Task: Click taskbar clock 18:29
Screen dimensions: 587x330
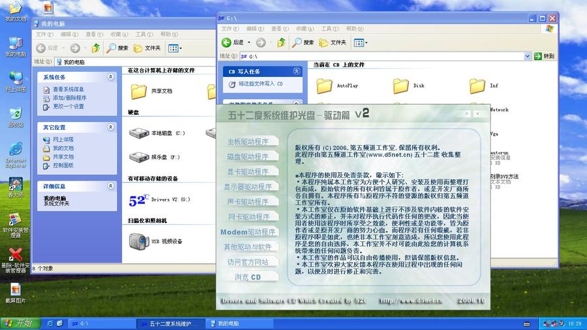Action: pos(575,323)
